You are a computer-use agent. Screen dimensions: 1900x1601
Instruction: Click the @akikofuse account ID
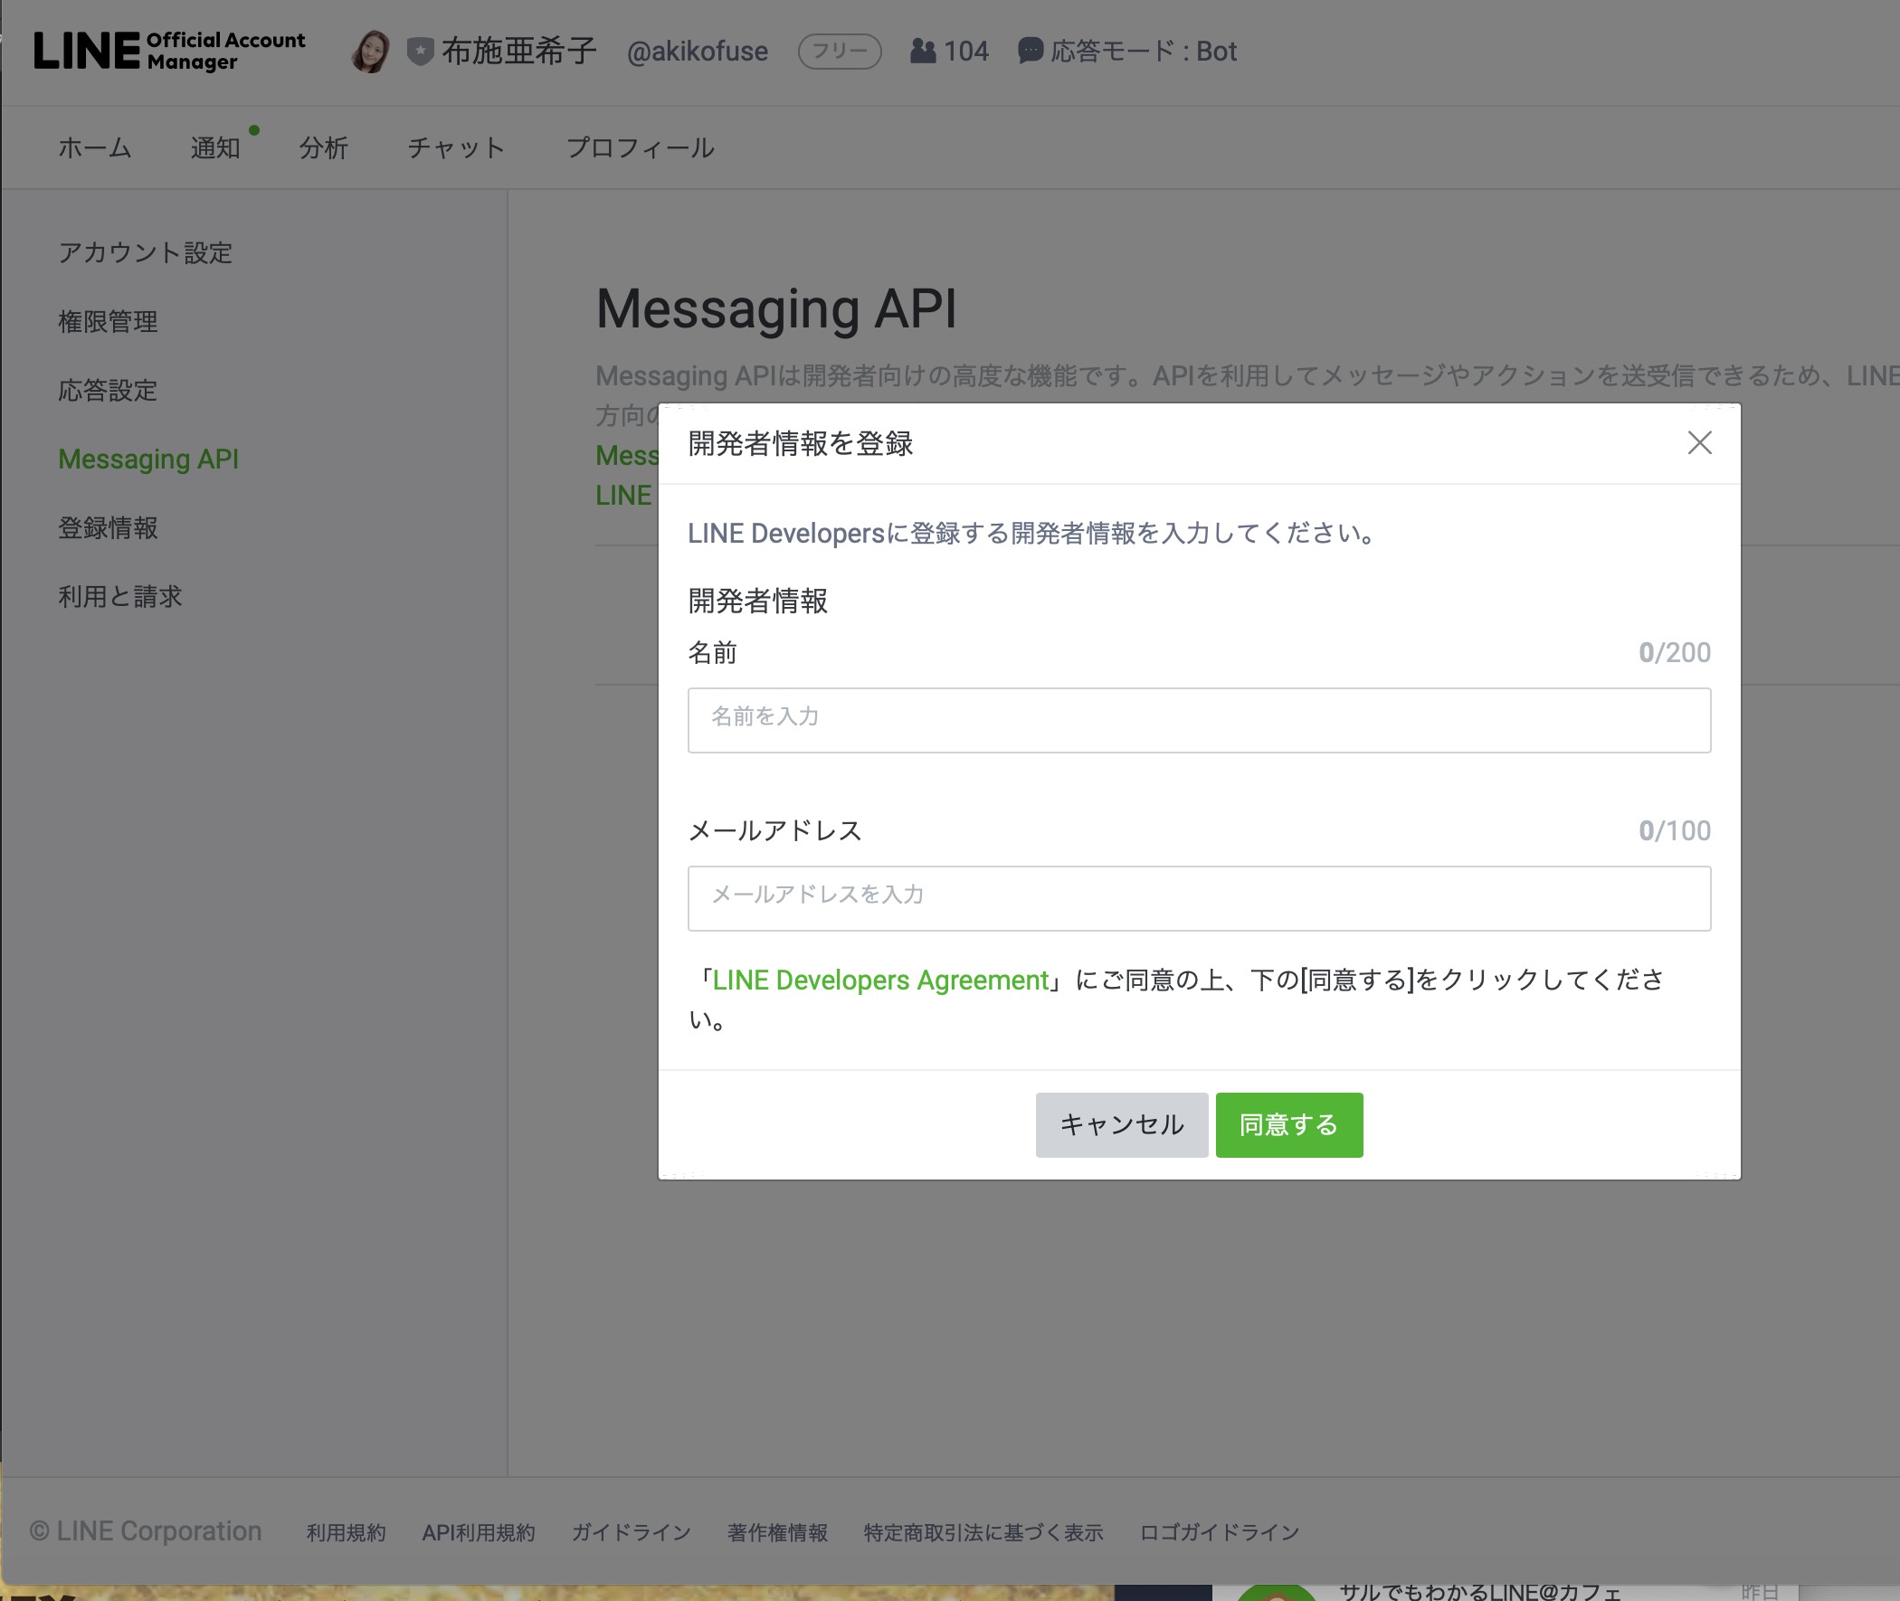698,52
